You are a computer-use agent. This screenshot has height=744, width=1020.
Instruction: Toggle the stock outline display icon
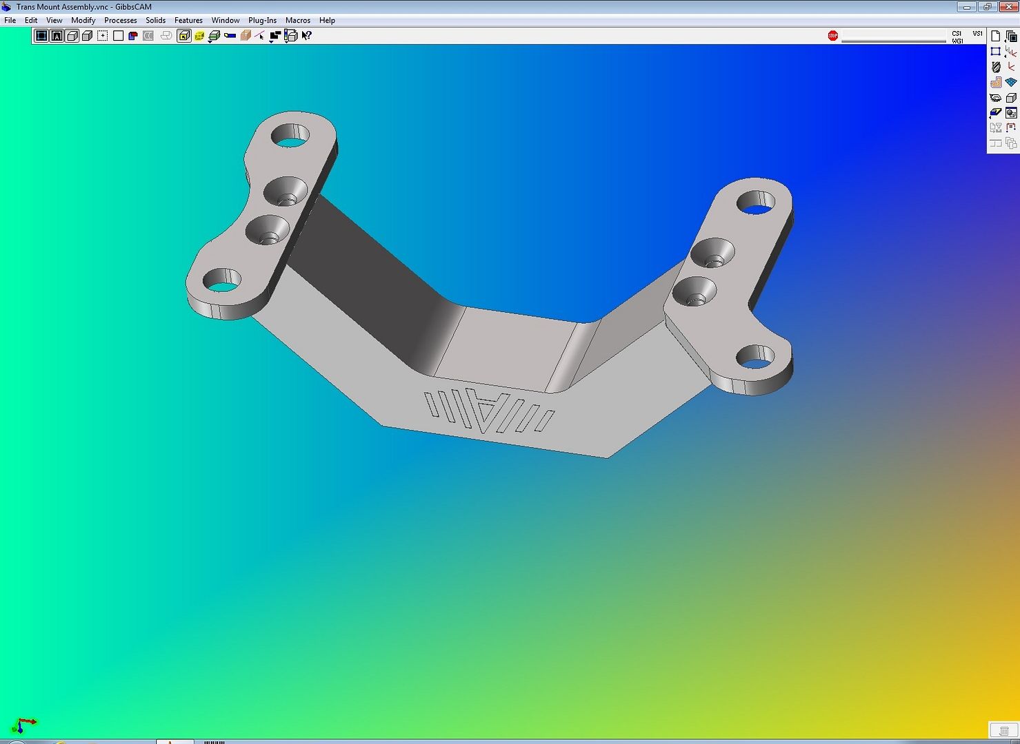(x=41, y=36)
